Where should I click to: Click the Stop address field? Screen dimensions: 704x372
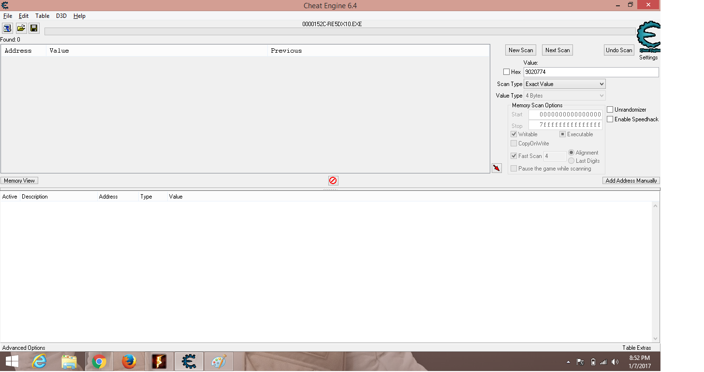(565, 125)
